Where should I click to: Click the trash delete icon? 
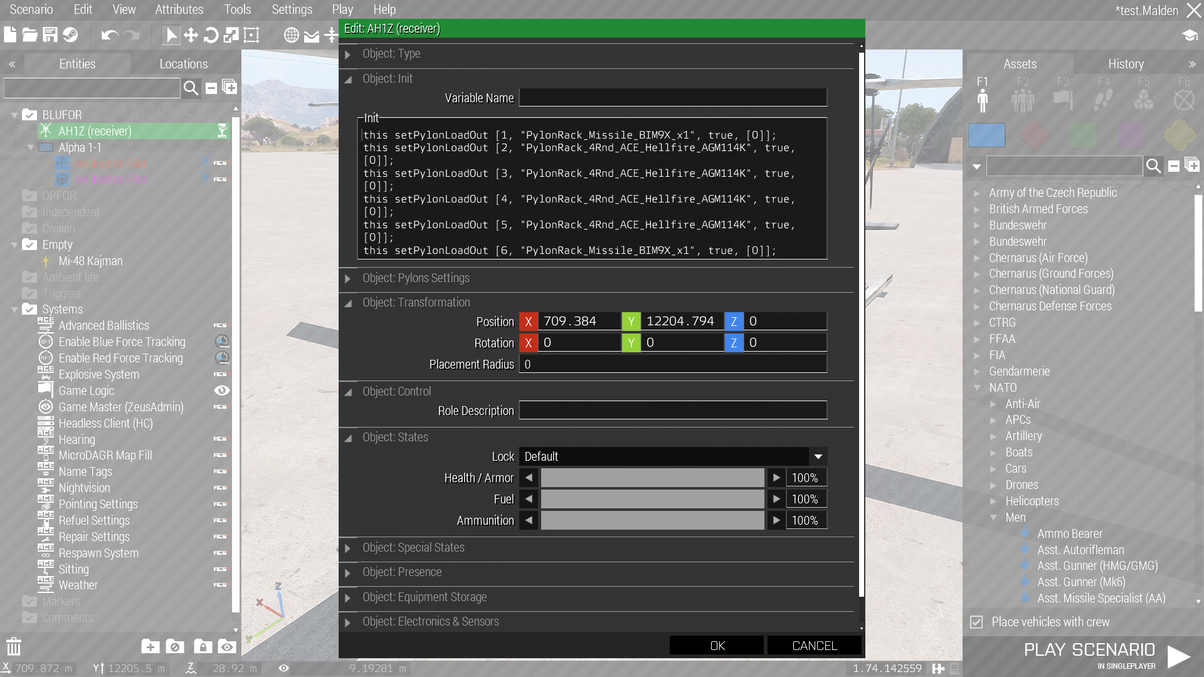click(14, 646)
